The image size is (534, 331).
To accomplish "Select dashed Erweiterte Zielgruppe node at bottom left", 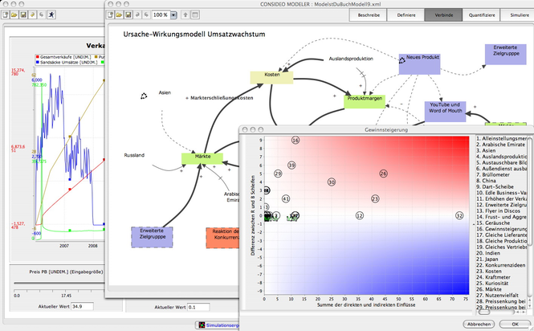I will coord(152,237).
